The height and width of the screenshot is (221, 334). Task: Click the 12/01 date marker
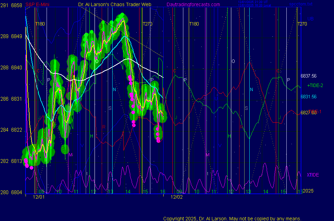39,197
